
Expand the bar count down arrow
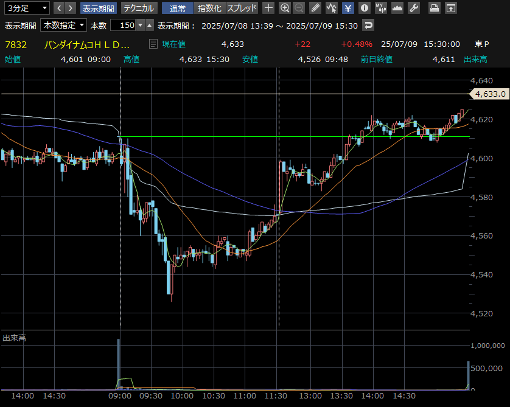[141, 25]
